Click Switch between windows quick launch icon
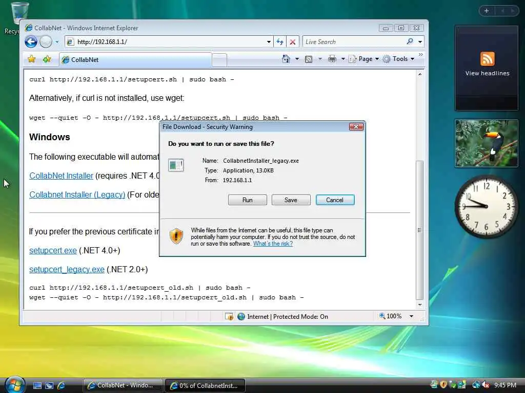Image resolution: width=525 pixels, height=393 pixels. point(49,386)
